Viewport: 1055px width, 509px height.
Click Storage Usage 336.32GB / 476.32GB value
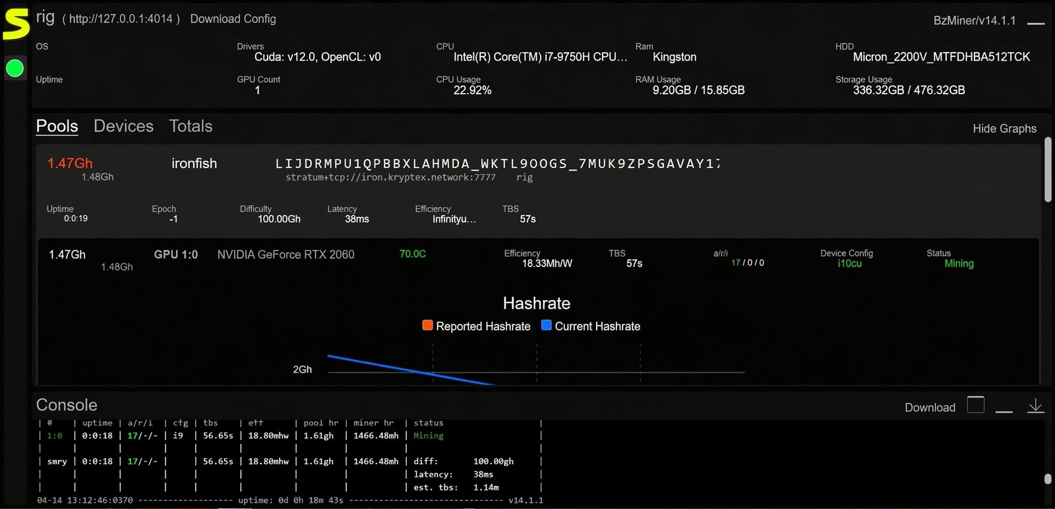click(x=909, y=90)
